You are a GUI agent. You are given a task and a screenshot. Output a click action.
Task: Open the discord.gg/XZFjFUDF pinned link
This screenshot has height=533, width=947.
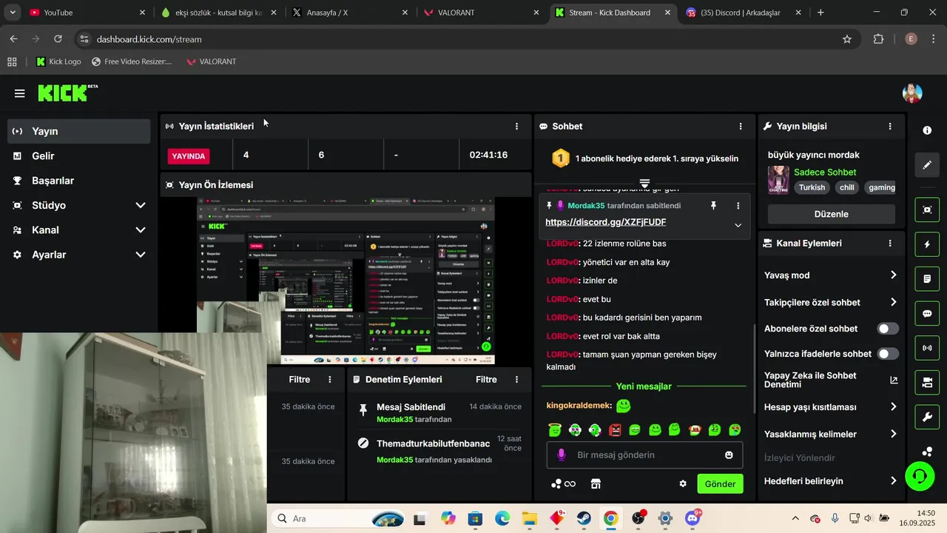pyautogui.click(x=606, y=222)
